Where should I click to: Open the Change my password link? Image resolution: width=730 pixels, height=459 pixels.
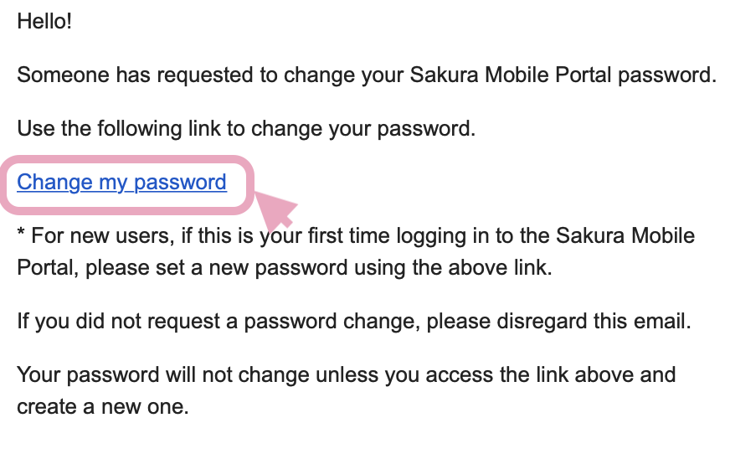122,183
